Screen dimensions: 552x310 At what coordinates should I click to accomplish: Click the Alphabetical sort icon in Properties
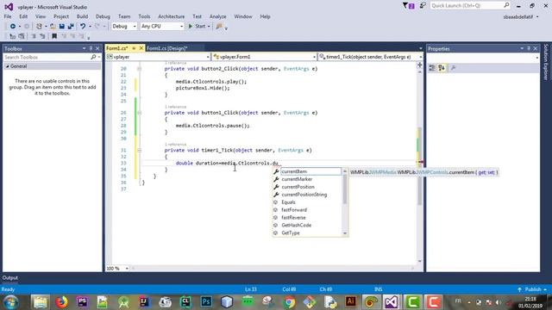pyautogui.click(x=442, y=68)
